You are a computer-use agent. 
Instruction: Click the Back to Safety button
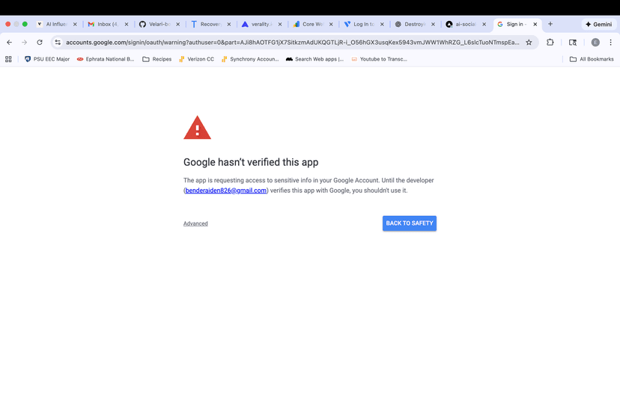[x=409, y=223]
